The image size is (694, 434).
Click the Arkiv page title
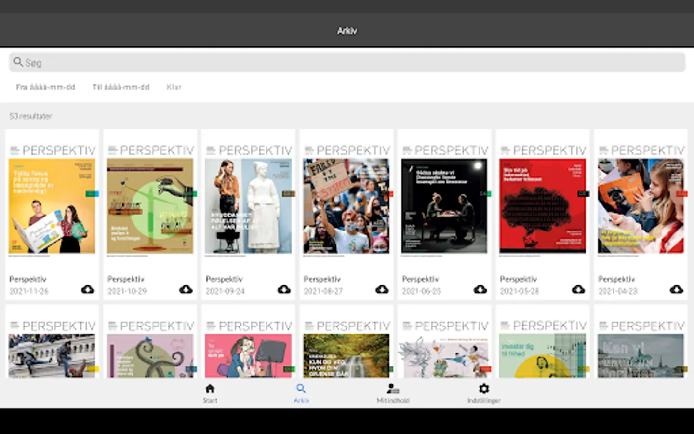click(347, 31)
